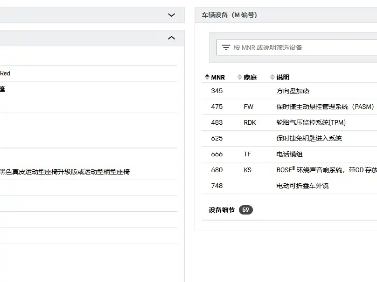Screen dimensions: 377x282
Task: Click family code RDK
Action: coord(250,122)
